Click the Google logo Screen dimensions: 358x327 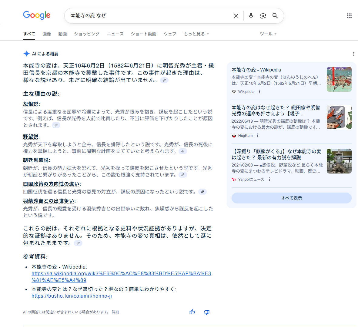(x=37, y=15)
